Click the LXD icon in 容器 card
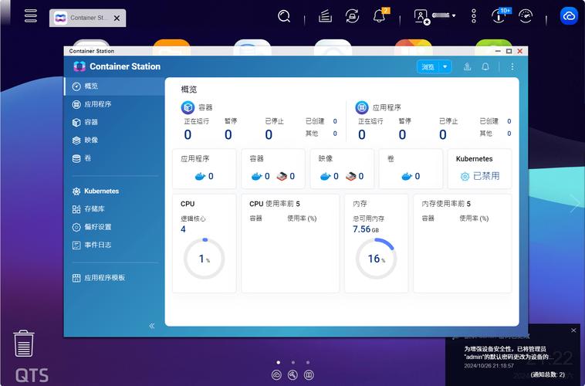The image size is (585, 386). point(282,176)
